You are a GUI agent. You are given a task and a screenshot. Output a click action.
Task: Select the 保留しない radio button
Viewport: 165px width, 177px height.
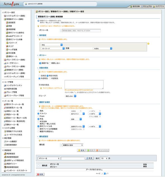click(50, 63)
